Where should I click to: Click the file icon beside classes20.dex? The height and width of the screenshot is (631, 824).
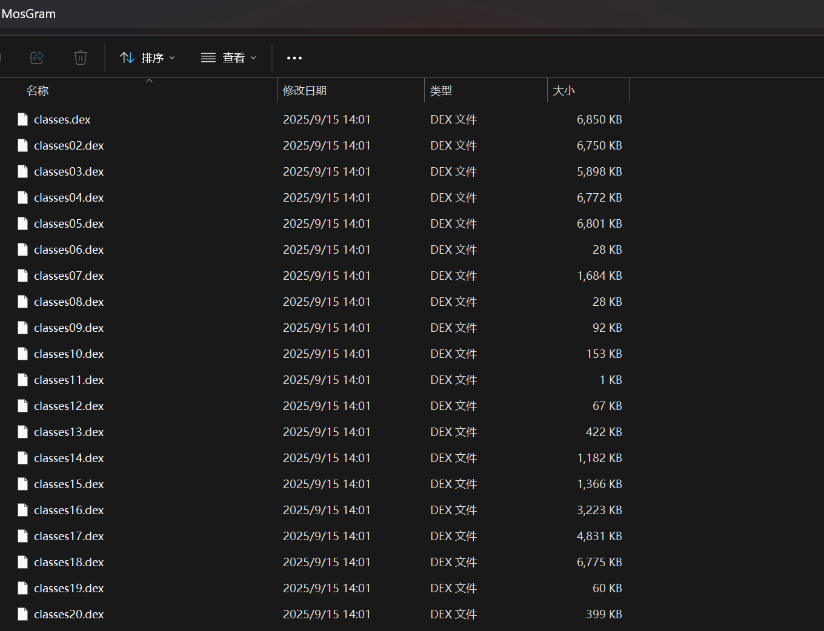tap(23, 614)
